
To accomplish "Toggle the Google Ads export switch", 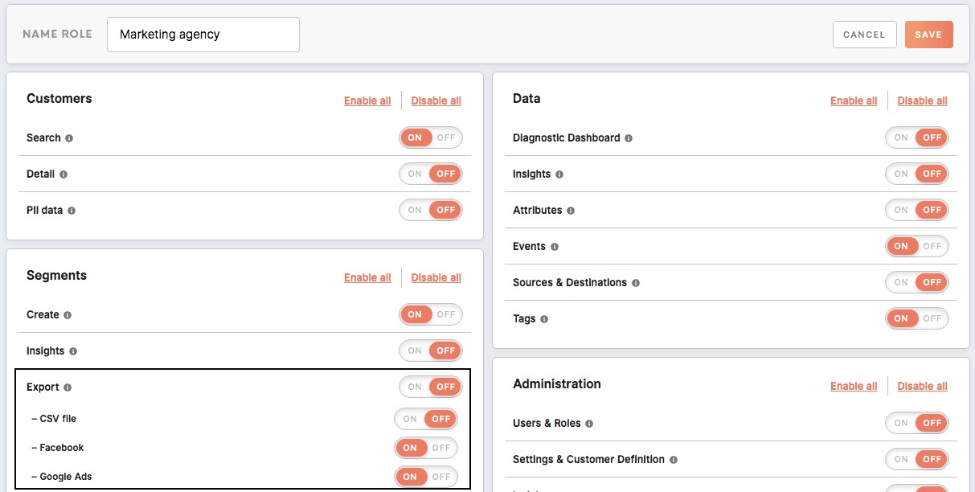I will point(426,477).
